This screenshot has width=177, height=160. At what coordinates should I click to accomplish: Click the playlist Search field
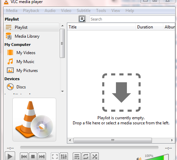coord(132,19)
